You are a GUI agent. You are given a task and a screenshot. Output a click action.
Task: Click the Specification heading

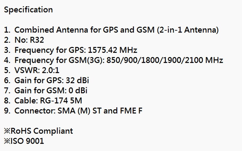click(x=28, y=10)
